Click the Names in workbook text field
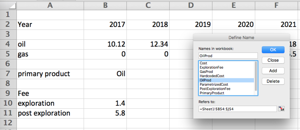 pyautogui.click(x=228, y=56)
